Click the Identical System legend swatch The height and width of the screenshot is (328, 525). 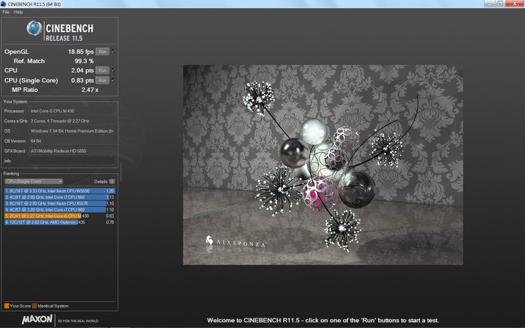(35, 306)
